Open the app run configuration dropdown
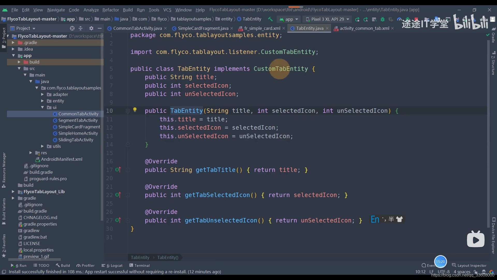Screen dimensions: 497x280 (289, 19)
